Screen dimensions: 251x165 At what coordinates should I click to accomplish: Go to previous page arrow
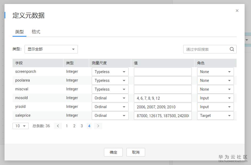(x=58, y=126)
